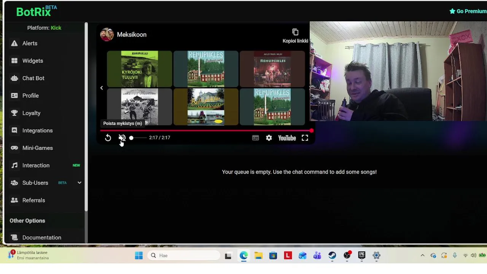
Task: Enter fullscreen mode
Action: coord(305,139)
